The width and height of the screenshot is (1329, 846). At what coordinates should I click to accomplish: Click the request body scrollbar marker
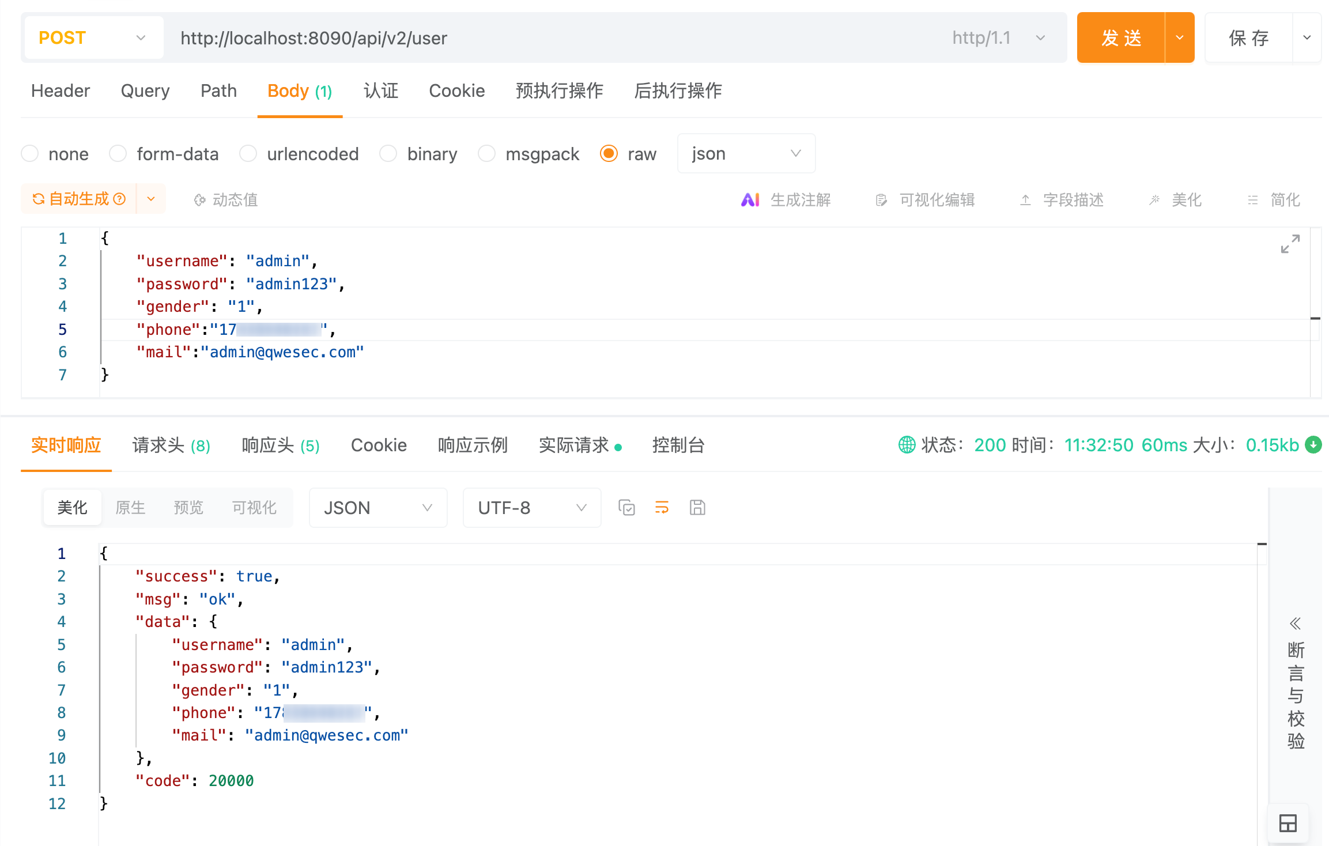(x=1315, y=318)
